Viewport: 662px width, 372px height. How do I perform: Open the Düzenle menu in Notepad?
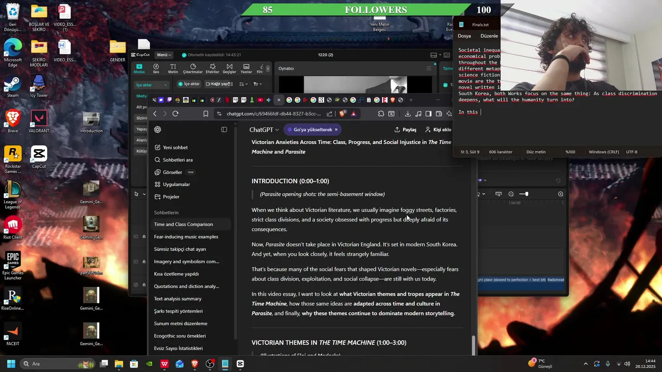489,36
